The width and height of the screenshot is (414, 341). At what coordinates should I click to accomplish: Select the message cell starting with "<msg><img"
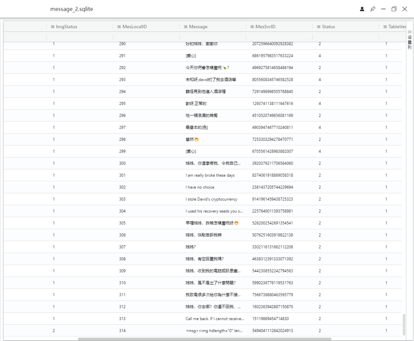pos(213,331)
